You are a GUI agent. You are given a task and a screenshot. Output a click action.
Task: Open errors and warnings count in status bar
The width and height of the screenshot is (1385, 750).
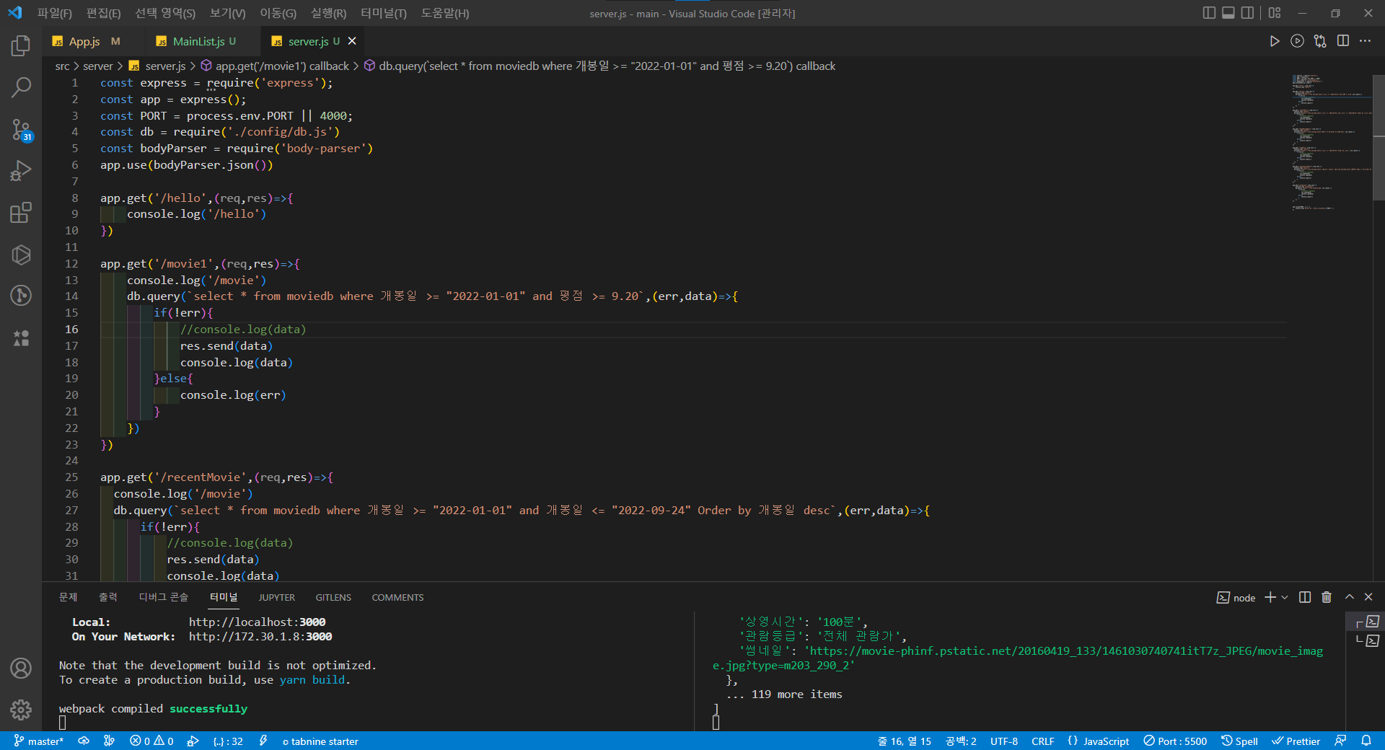coord(151,741)
